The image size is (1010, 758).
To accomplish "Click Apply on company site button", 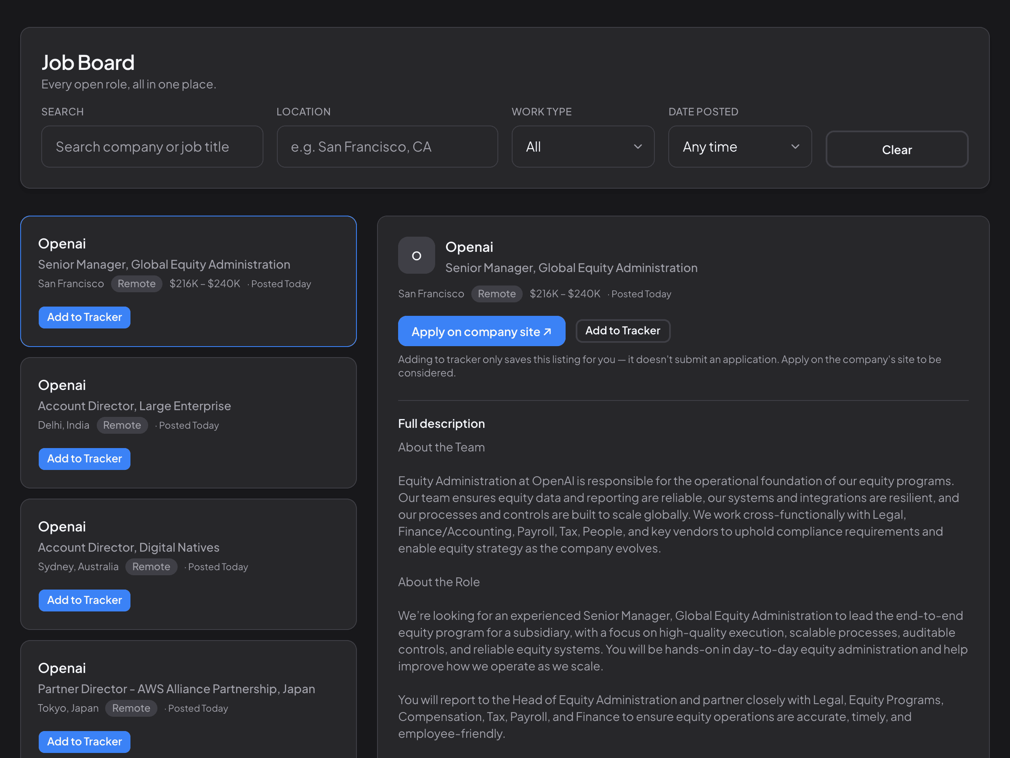I will tap(482, 331).
